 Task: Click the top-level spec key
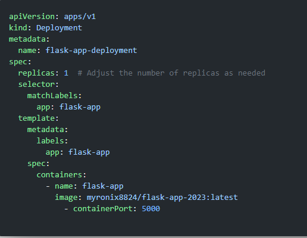coord(18,62)
